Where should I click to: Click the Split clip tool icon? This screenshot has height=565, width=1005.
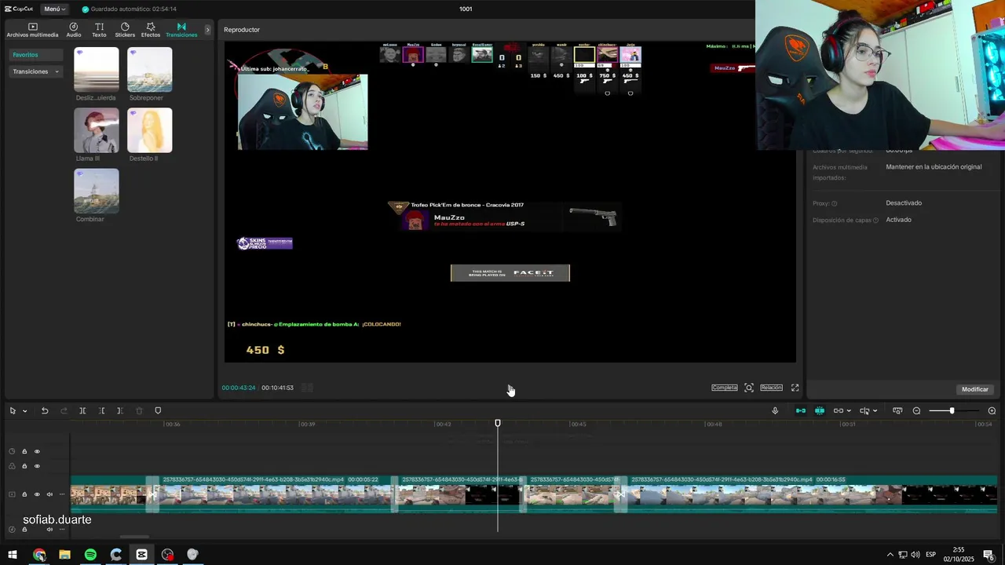[82, 410]
